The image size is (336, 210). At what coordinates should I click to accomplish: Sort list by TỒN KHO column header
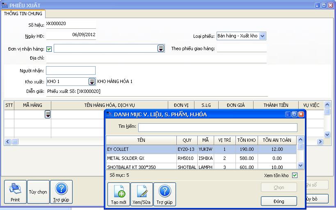[x=246, y=140]
